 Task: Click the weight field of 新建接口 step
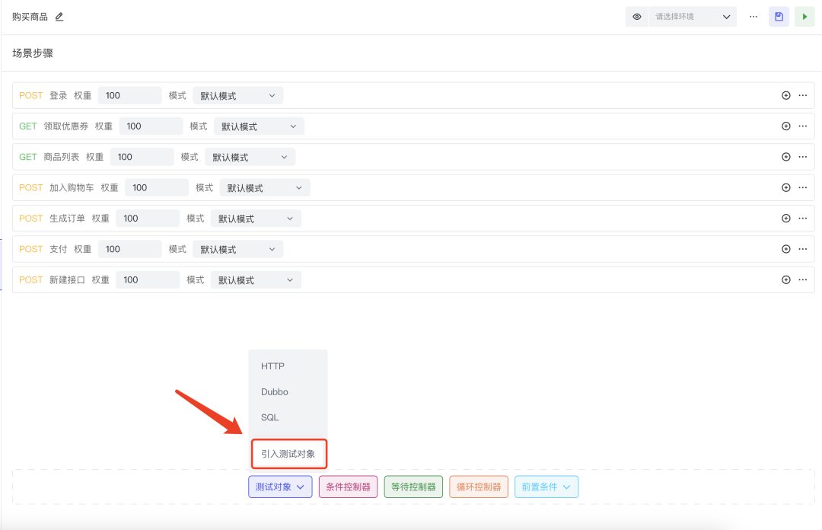148,279
